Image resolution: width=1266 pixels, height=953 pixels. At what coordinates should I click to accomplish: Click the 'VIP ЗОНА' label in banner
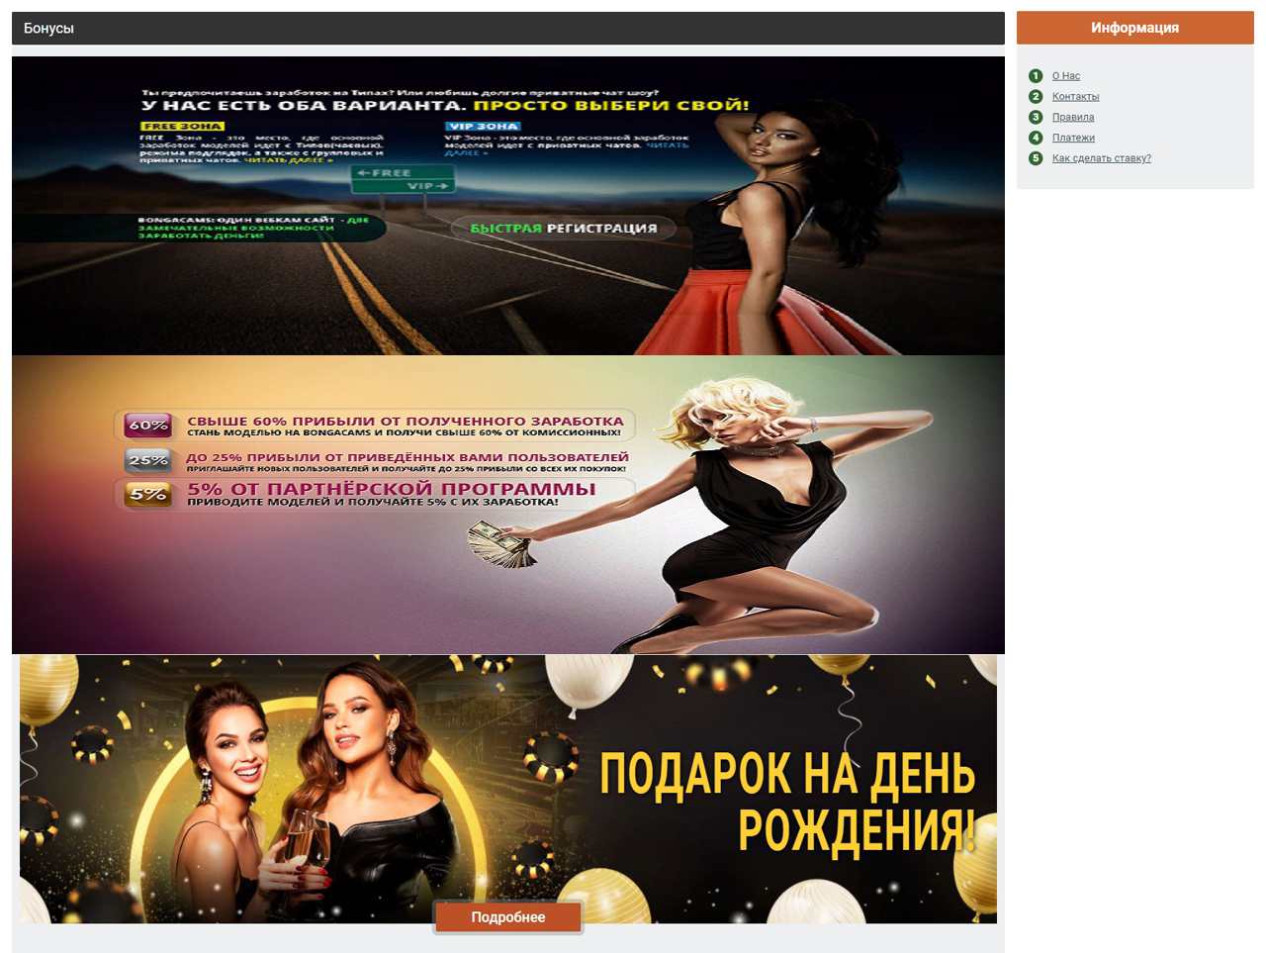point(483,127)
